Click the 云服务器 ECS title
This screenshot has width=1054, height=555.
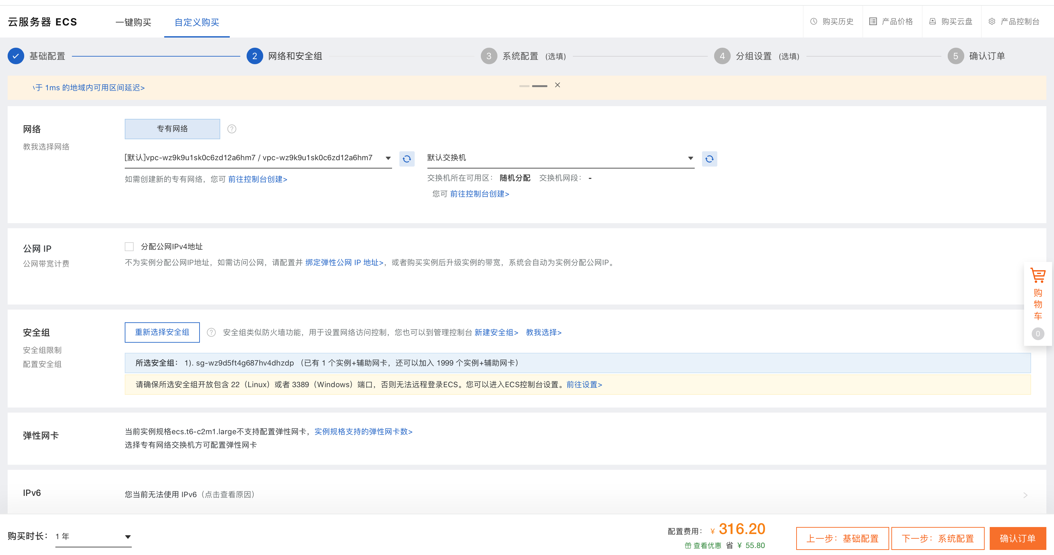[43, 22]
